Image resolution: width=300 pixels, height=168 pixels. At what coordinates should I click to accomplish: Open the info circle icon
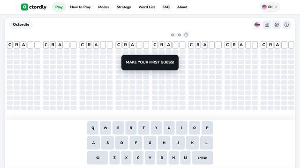[x=286, y=25]
